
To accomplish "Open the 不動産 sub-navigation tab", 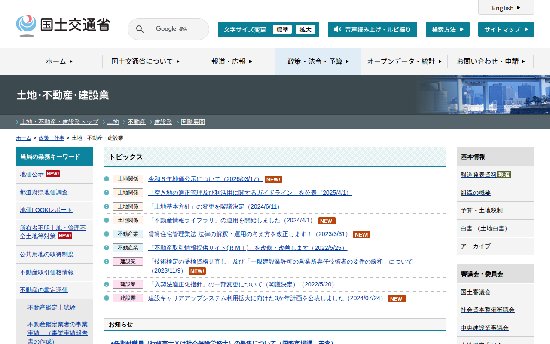I will pyautogui.click(x=137, y=122).
